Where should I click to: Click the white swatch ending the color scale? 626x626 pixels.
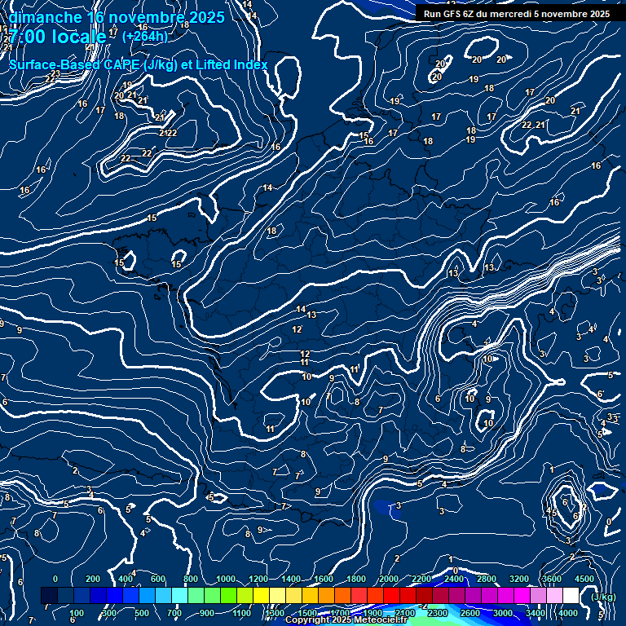pyautogui.click(x=571, y=595)
